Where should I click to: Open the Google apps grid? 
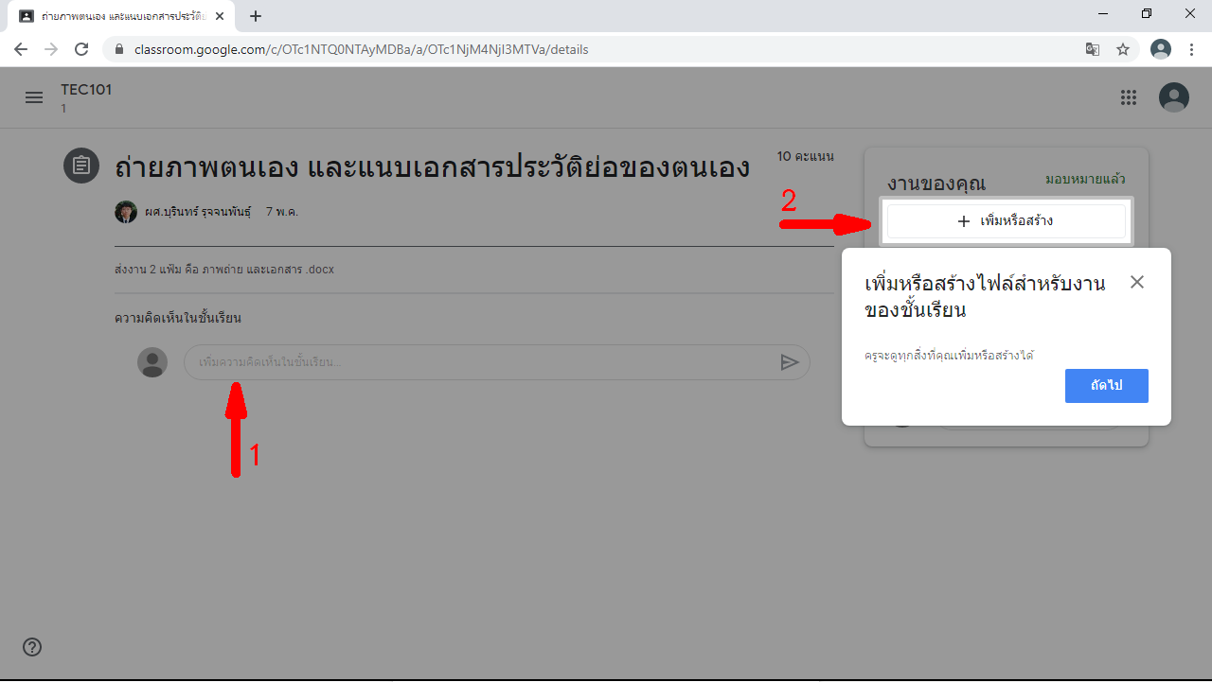tap(1128, 97)
